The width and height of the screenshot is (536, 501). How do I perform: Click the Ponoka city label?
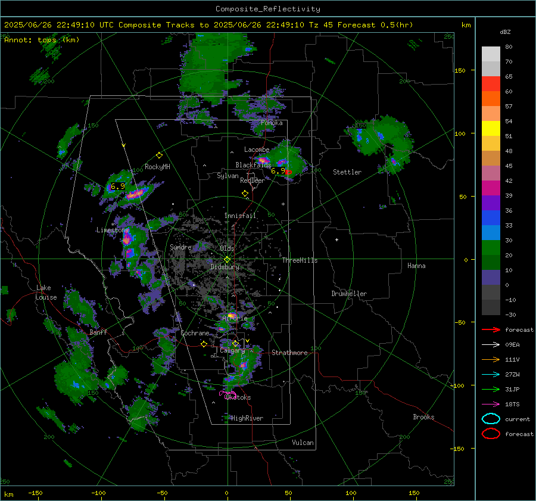pyautogui.click(x=272, y=123)
